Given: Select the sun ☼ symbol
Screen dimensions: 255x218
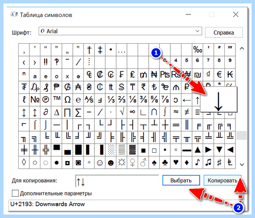Looking at the screenshot, I should pyautogui.click(x=122, y=162).
